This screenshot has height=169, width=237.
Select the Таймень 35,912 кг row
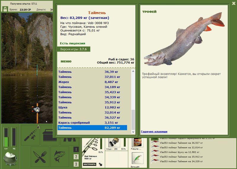(x=92, y=102)
